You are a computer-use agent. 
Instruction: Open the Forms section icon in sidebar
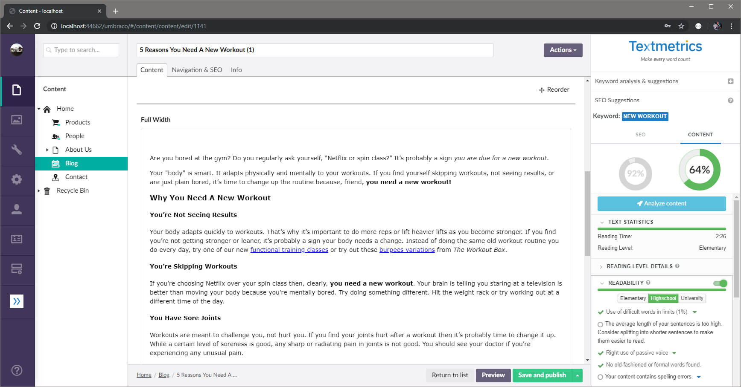(x=17, y=269)
